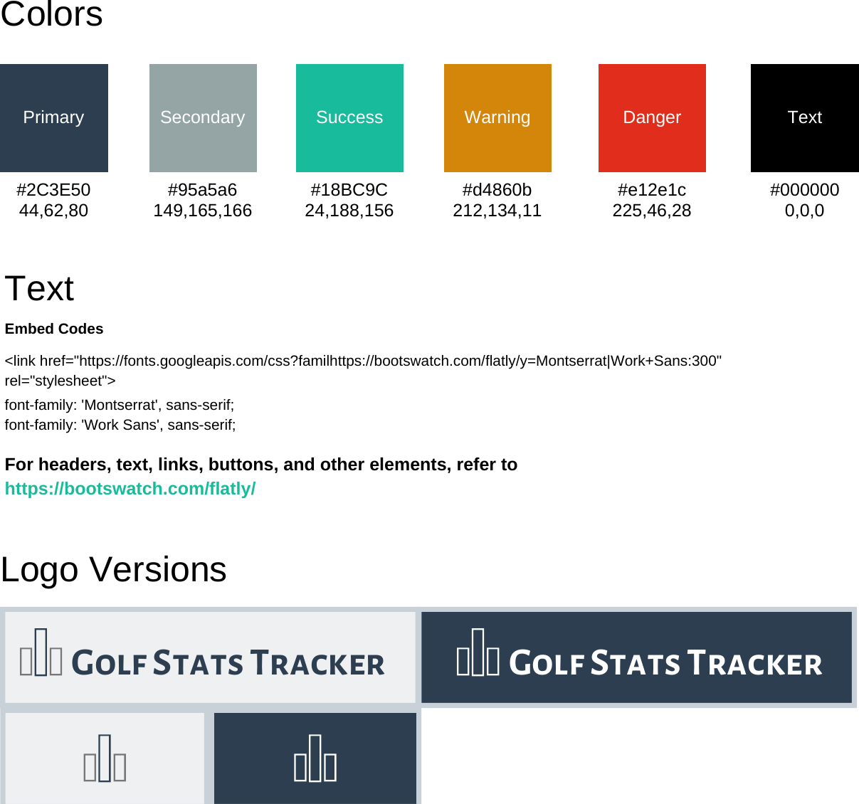Viewport: 859px width, 804px height.
Task: Select the Warning color swatch
Action: (497, 117)
